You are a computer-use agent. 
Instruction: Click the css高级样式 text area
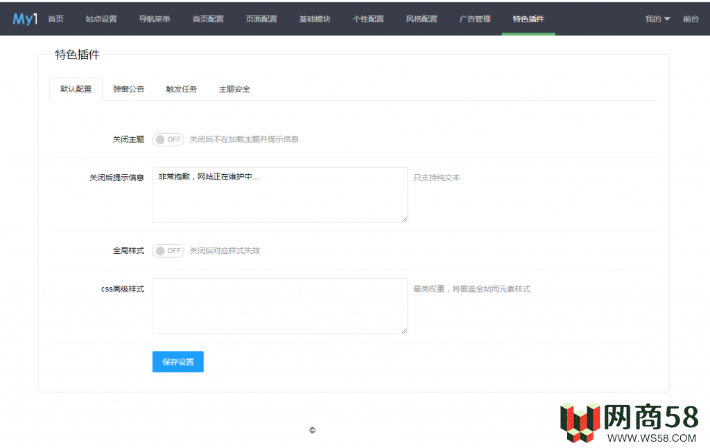280,306
